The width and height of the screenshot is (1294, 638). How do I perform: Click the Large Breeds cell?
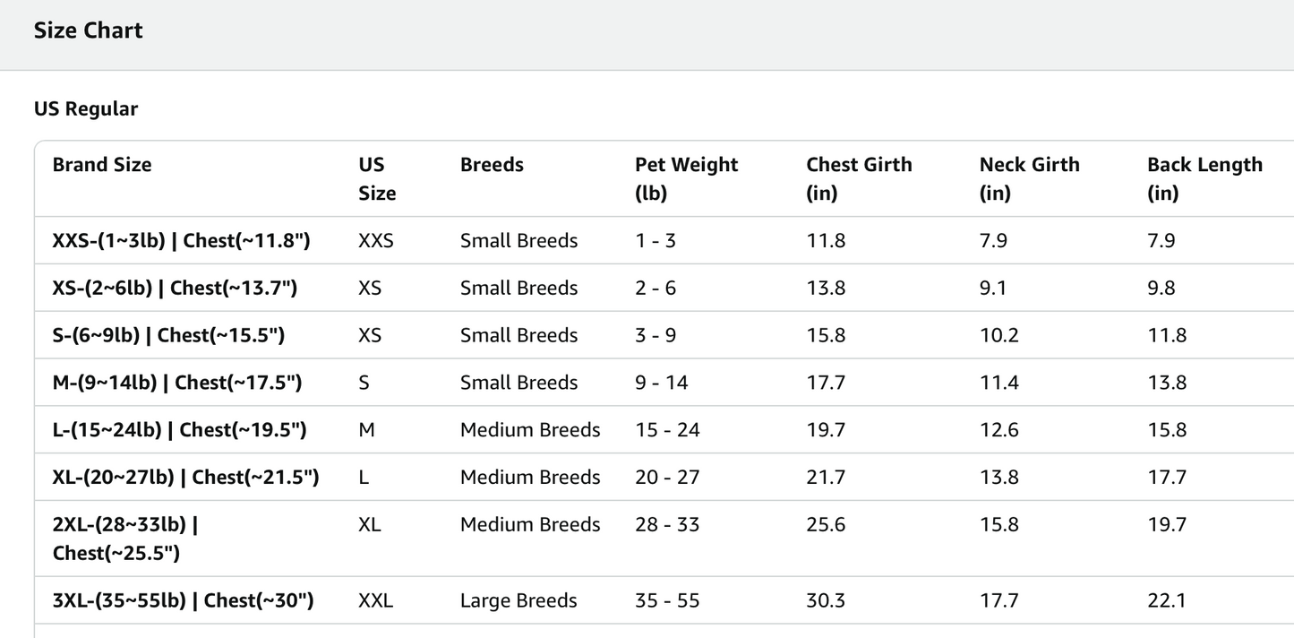518,600
